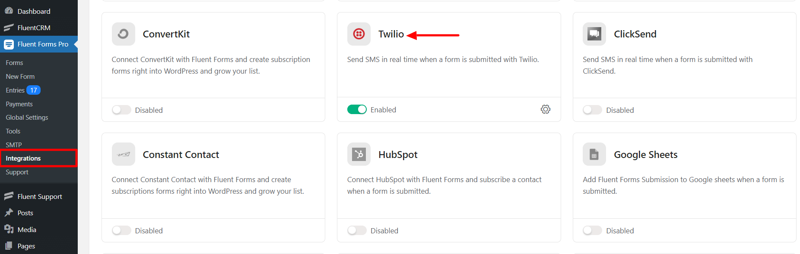Open Global Settings in sidebar
800x254 pixels.
27,118
